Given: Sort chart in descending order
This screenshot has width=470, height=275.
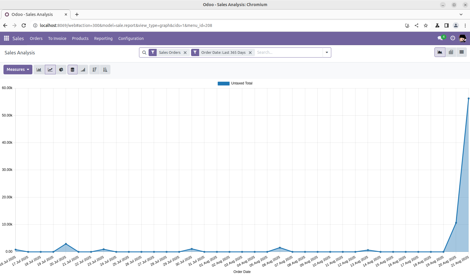Looking at the screenshot, I should [x=95, y=70].
